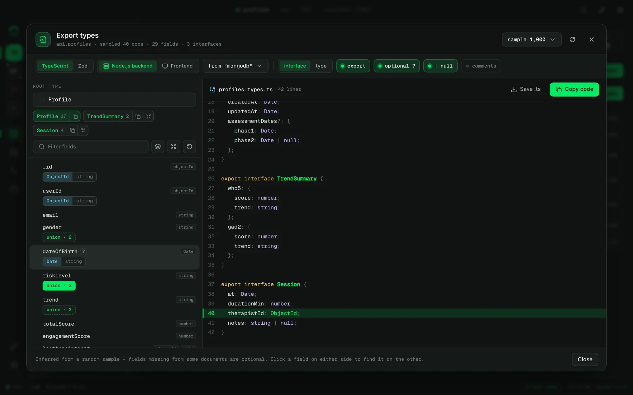Viewport: 633px width, 395px height.
Task: Click the help icon next to dateOfBirth
Action: [84, 251]
